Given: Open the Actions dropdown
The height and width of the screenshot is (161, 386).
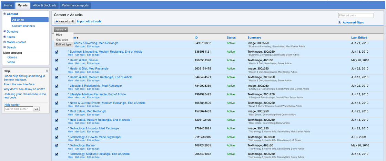Looking at the screenshot, I should tap(61, 30).
